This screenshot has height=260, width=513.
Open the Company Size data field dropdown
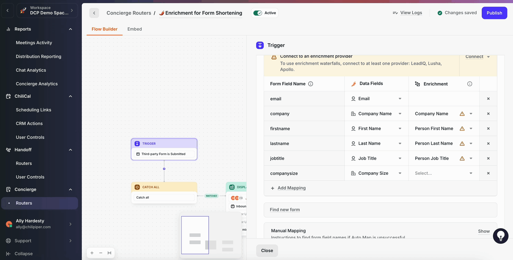[376, 173]
